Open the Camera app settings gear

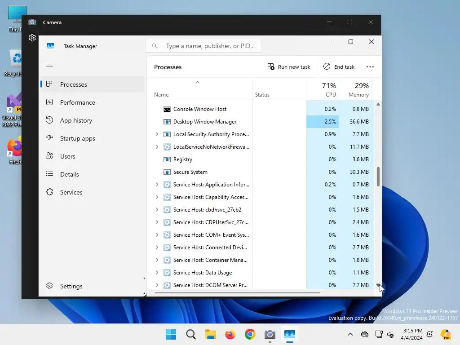[32, 38]
